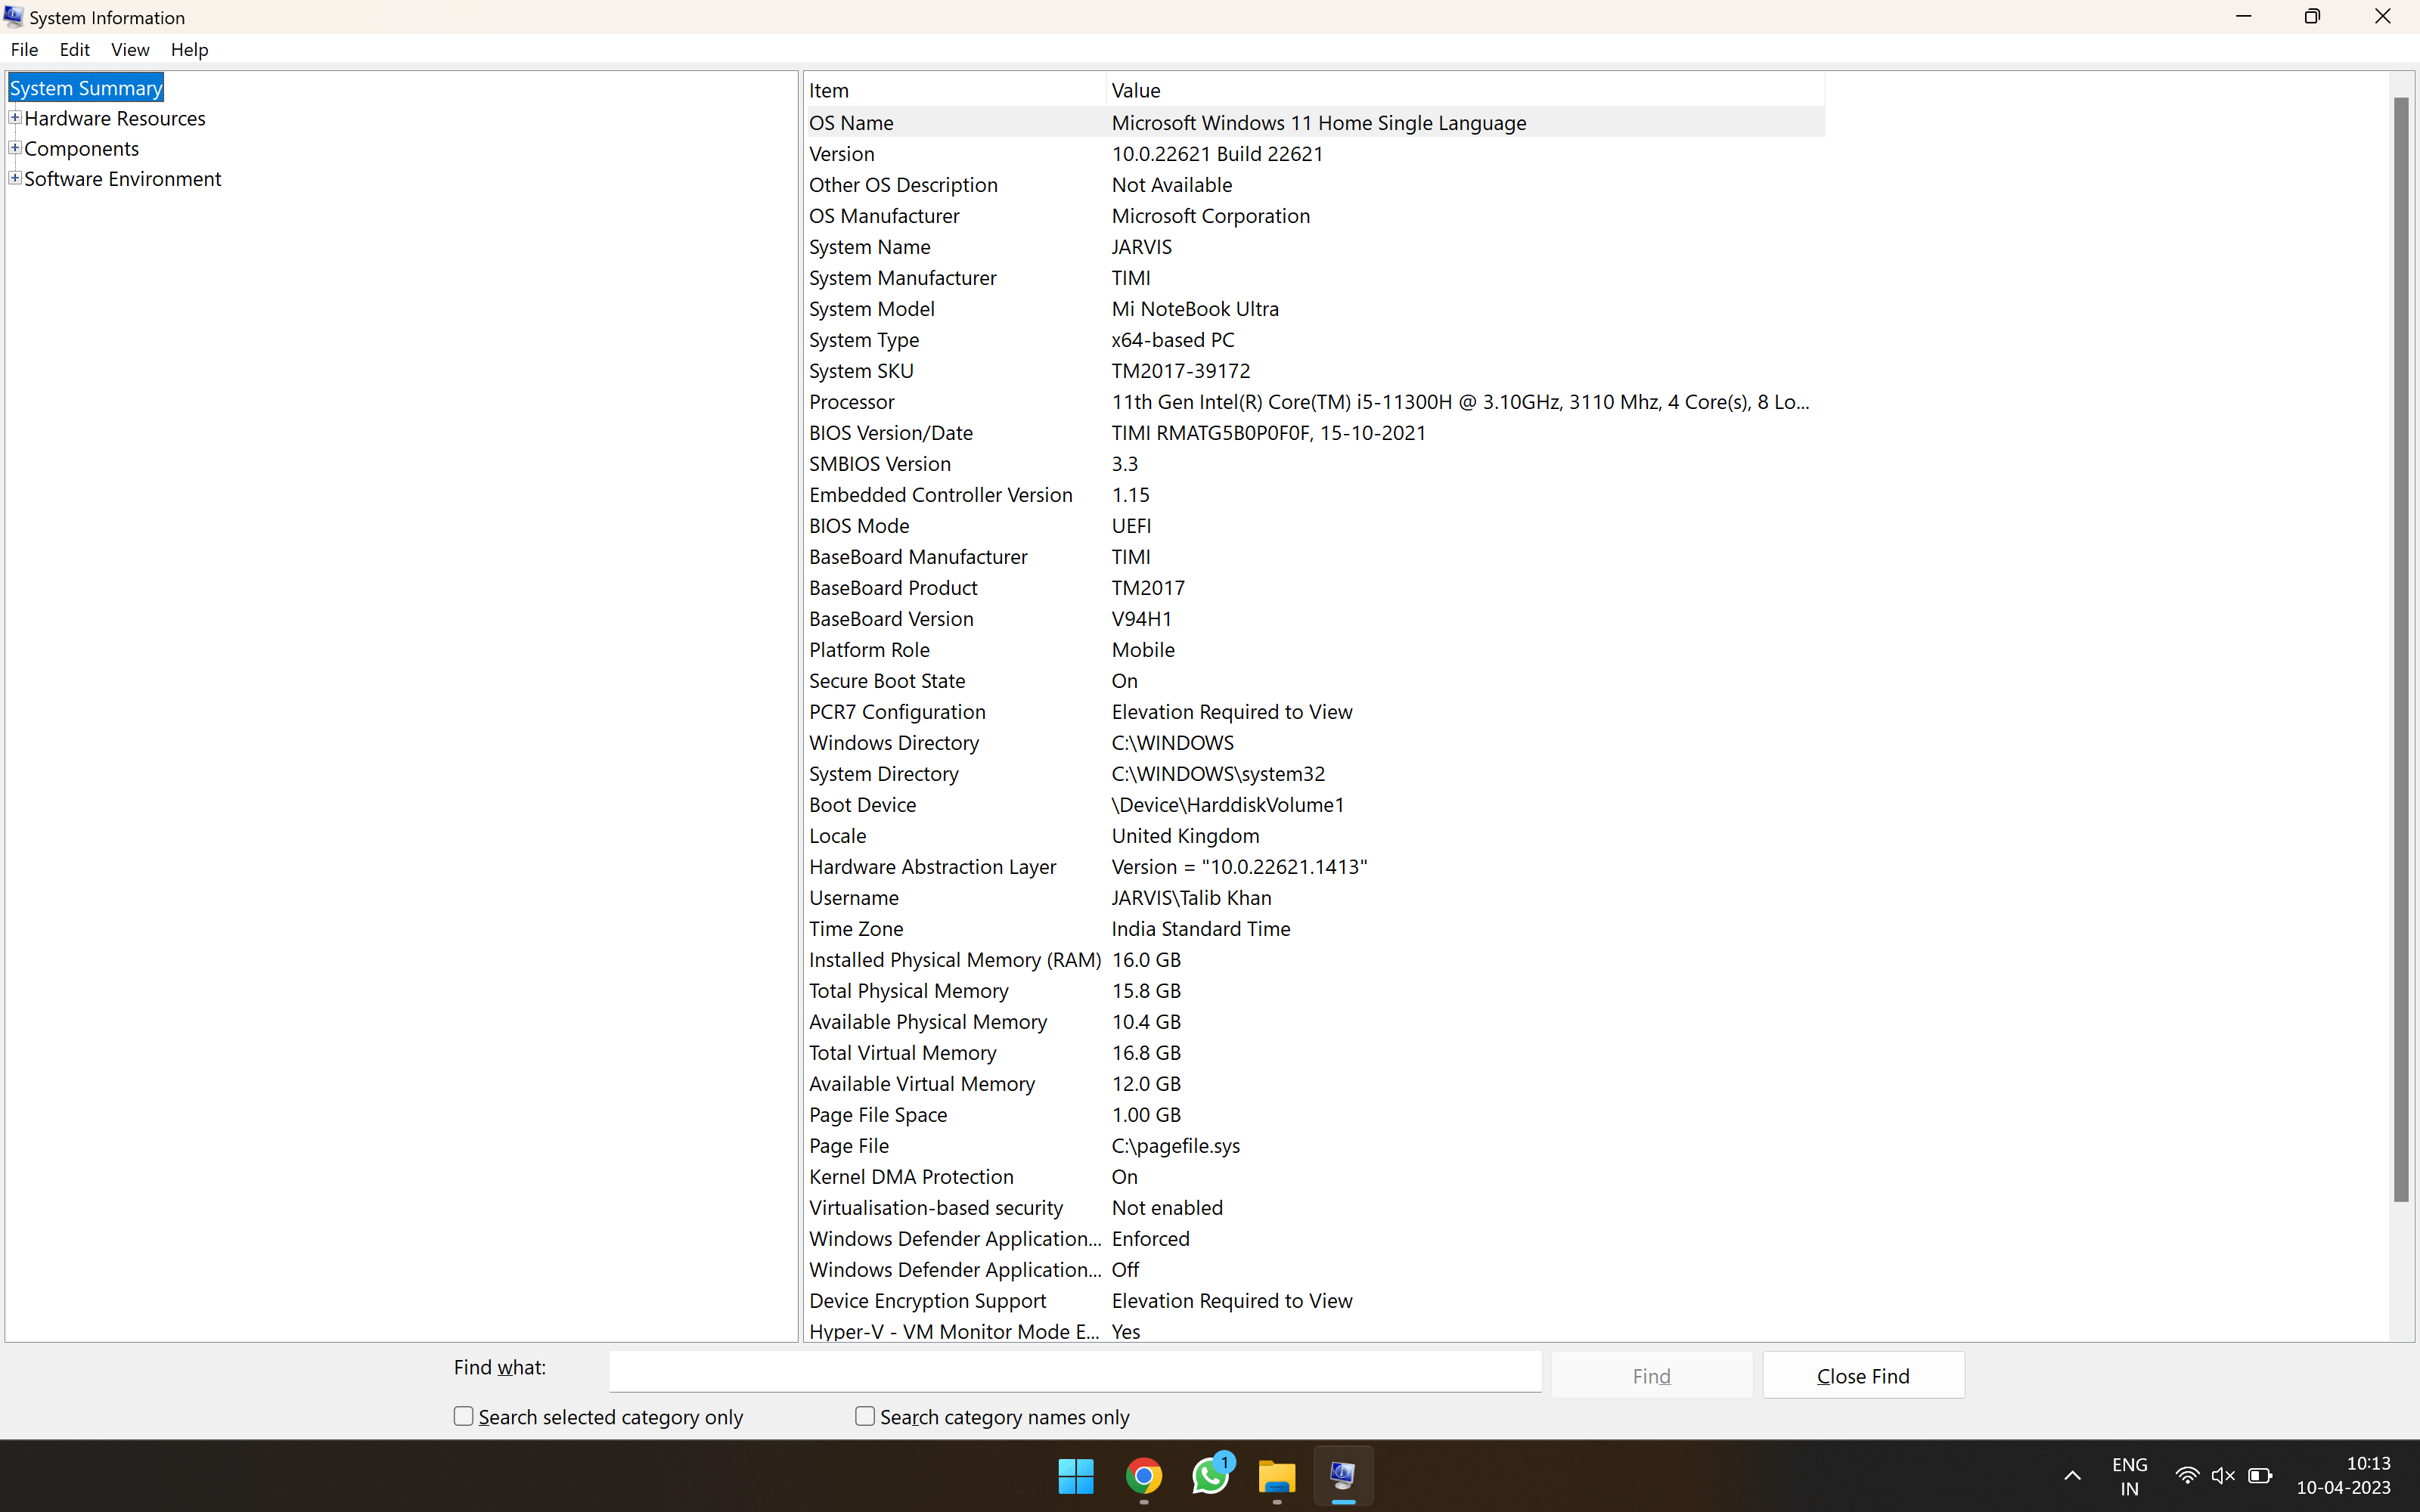The image size is (2420, 1512).
Task: Click into the Find what text field
Action: 1075,1371
